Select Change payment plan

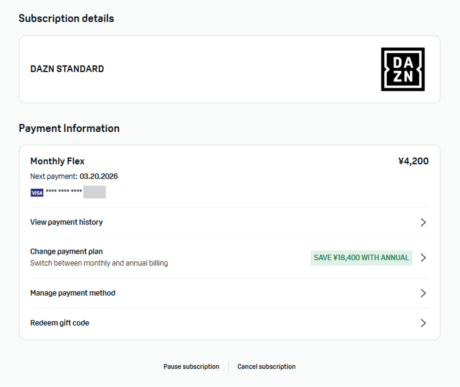[x=66, y=251]
